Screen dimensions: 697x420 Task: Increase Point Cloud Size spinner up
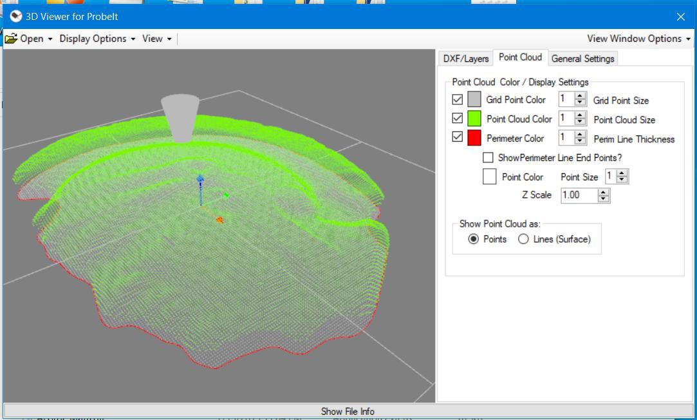click(x=580, y=115)
